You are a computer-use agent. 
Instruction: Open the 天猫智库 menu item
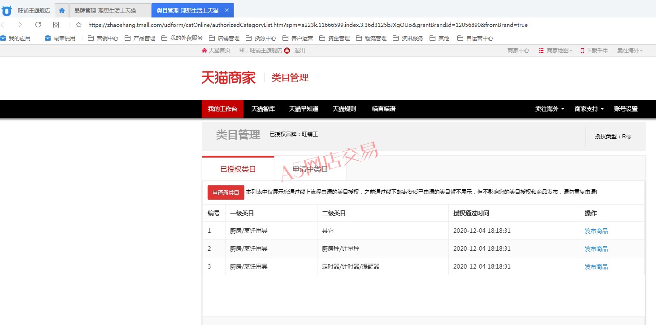point(263,109)
